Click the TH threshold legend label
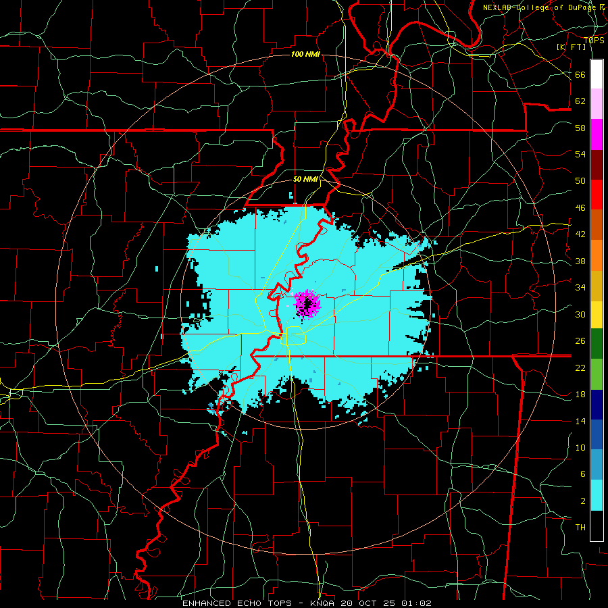This screenshot has height=608, width=608. click(x=580, y=528)
